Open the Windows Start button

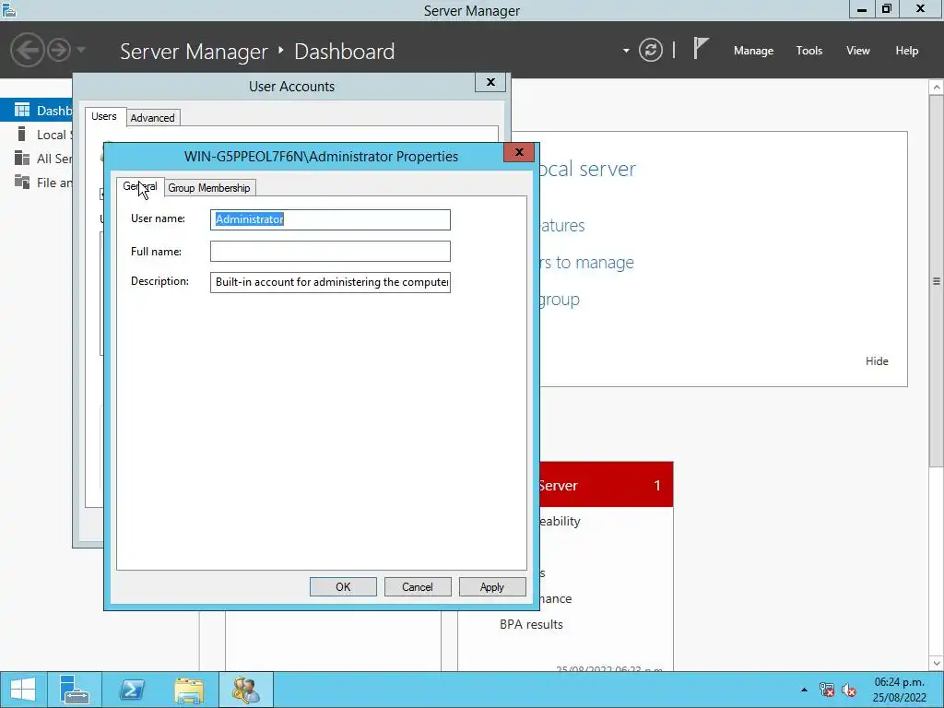tap(23, 690)
